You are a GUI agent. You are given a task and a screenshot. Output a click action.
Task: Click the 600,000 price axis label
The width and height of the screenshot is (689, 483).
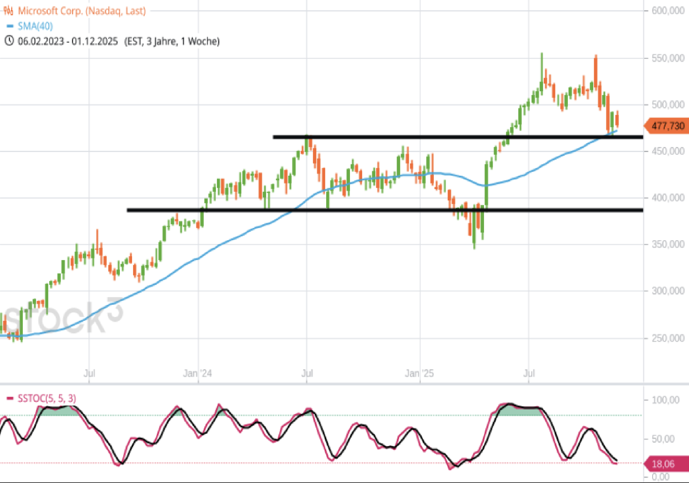pos(668,11)
